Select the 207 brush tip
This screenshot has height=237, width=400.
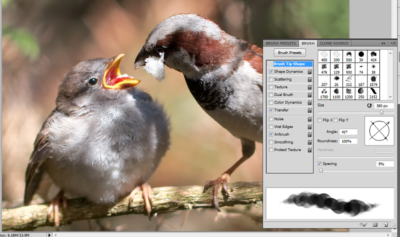click(324, 81)
